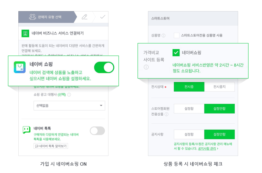Select 전시중지 display status

coord(219,87)
